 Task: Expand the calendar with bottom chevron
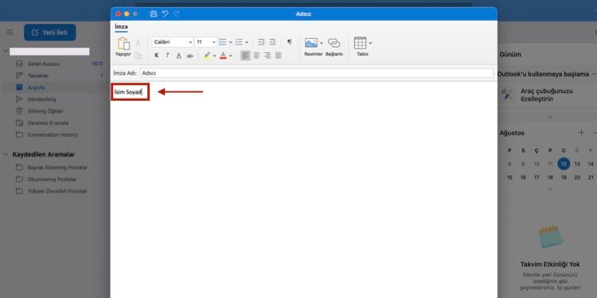pos(550,189)
